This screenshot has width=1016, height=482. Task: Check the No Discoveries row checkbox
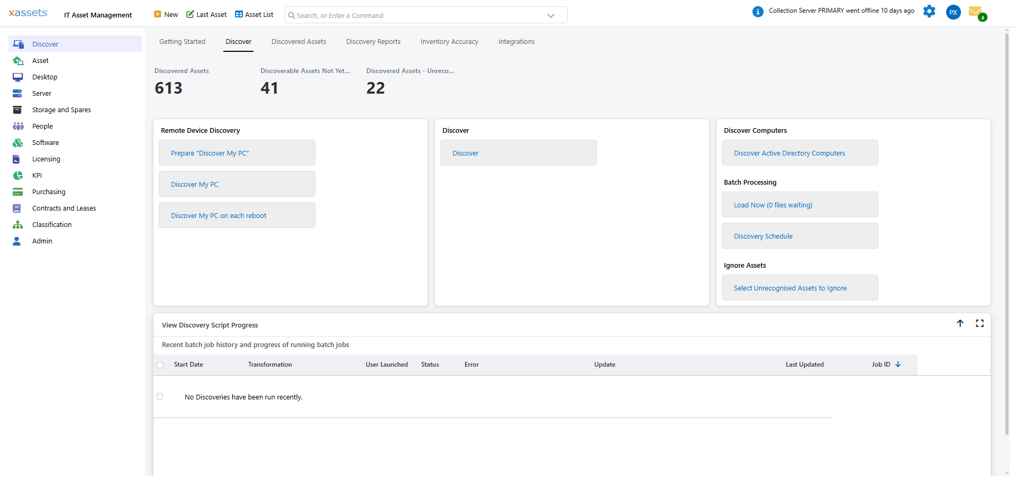tap(160, 396)
